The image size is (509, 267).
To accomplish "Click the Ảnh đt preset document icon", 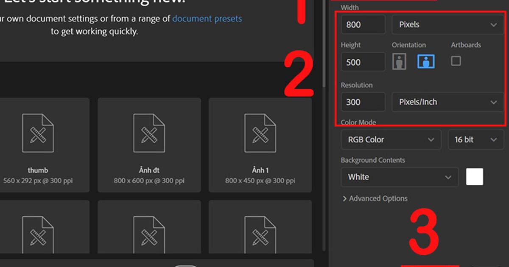I will [149, 133].
